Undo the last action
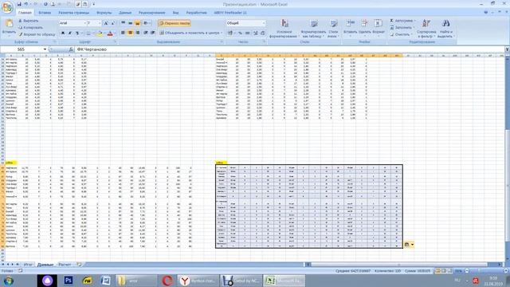510x287 pixels. [x=26, y=4]
